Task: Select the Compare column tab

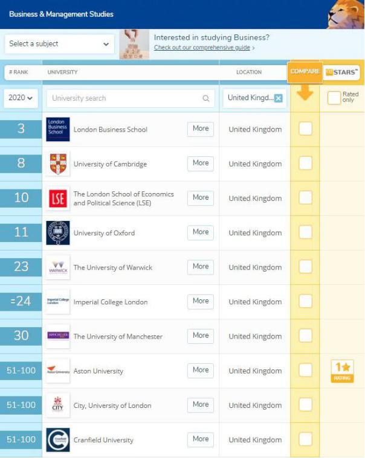Action: coord(305,72)
